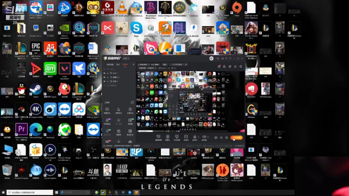Toggle the lock on the 全屏 2 source
Viewport: 349px width, 196px height.
[108, 81]
